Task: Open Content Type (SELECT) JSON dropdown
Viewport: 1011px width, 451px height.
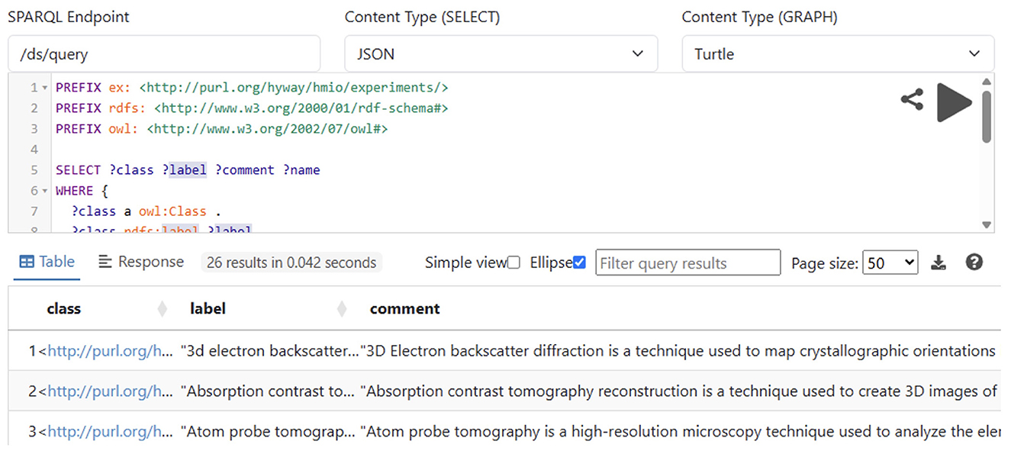Action: [x=501, y=54]
